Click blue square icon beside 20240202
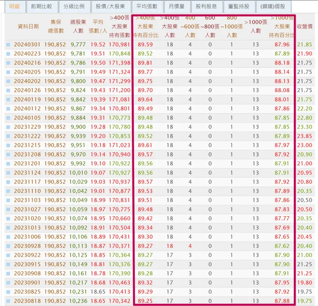This screenshot has width=318, height=306. 8,81
